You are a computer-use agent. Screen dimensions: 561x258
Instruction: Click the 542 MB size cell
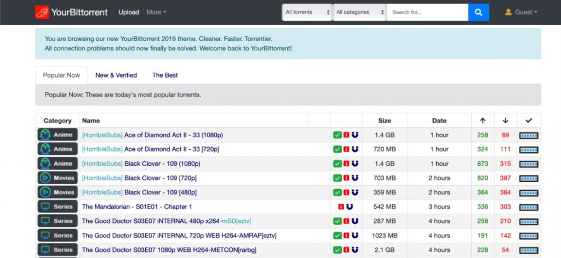385,207
